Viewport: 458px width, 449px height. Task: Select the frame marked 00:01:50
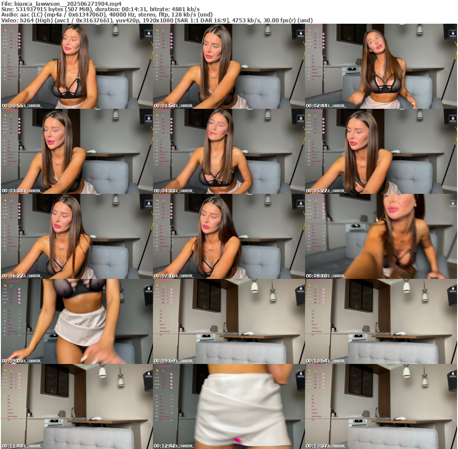[x=229, y=66]
